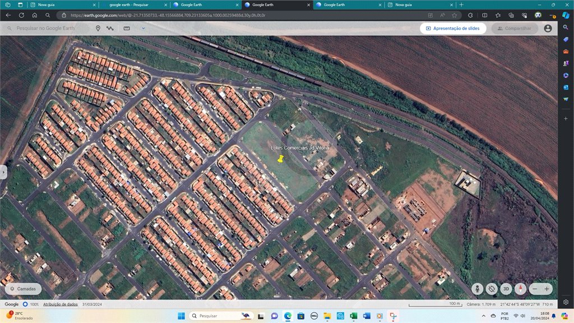Click the Lotes Comerciais Jd Vitoria label
The height and width of the screenshot is (323, 574).
300,148
